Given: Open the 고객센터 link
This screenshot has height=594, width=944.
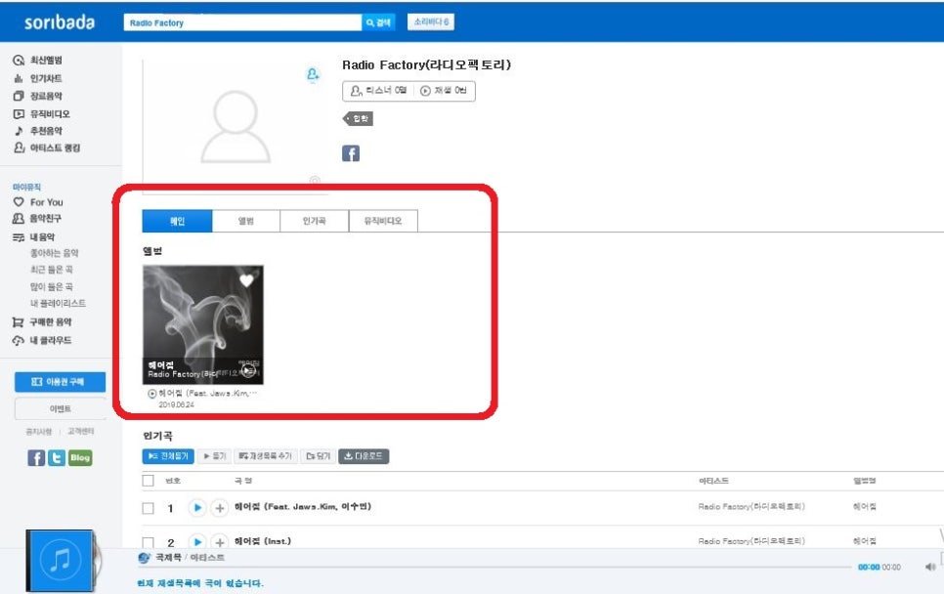Looking at the screenshot, I should [81, 432].
